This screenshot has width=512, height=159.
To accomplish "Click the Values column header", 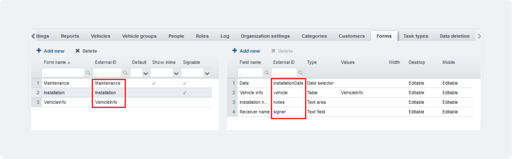I will pyautogui.click(x=348, y=62).
